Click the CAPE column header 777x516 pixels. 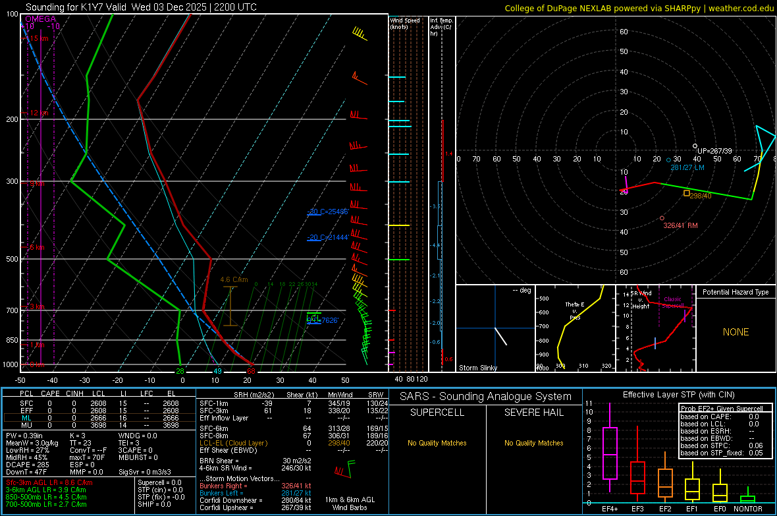tap(50, 393)
